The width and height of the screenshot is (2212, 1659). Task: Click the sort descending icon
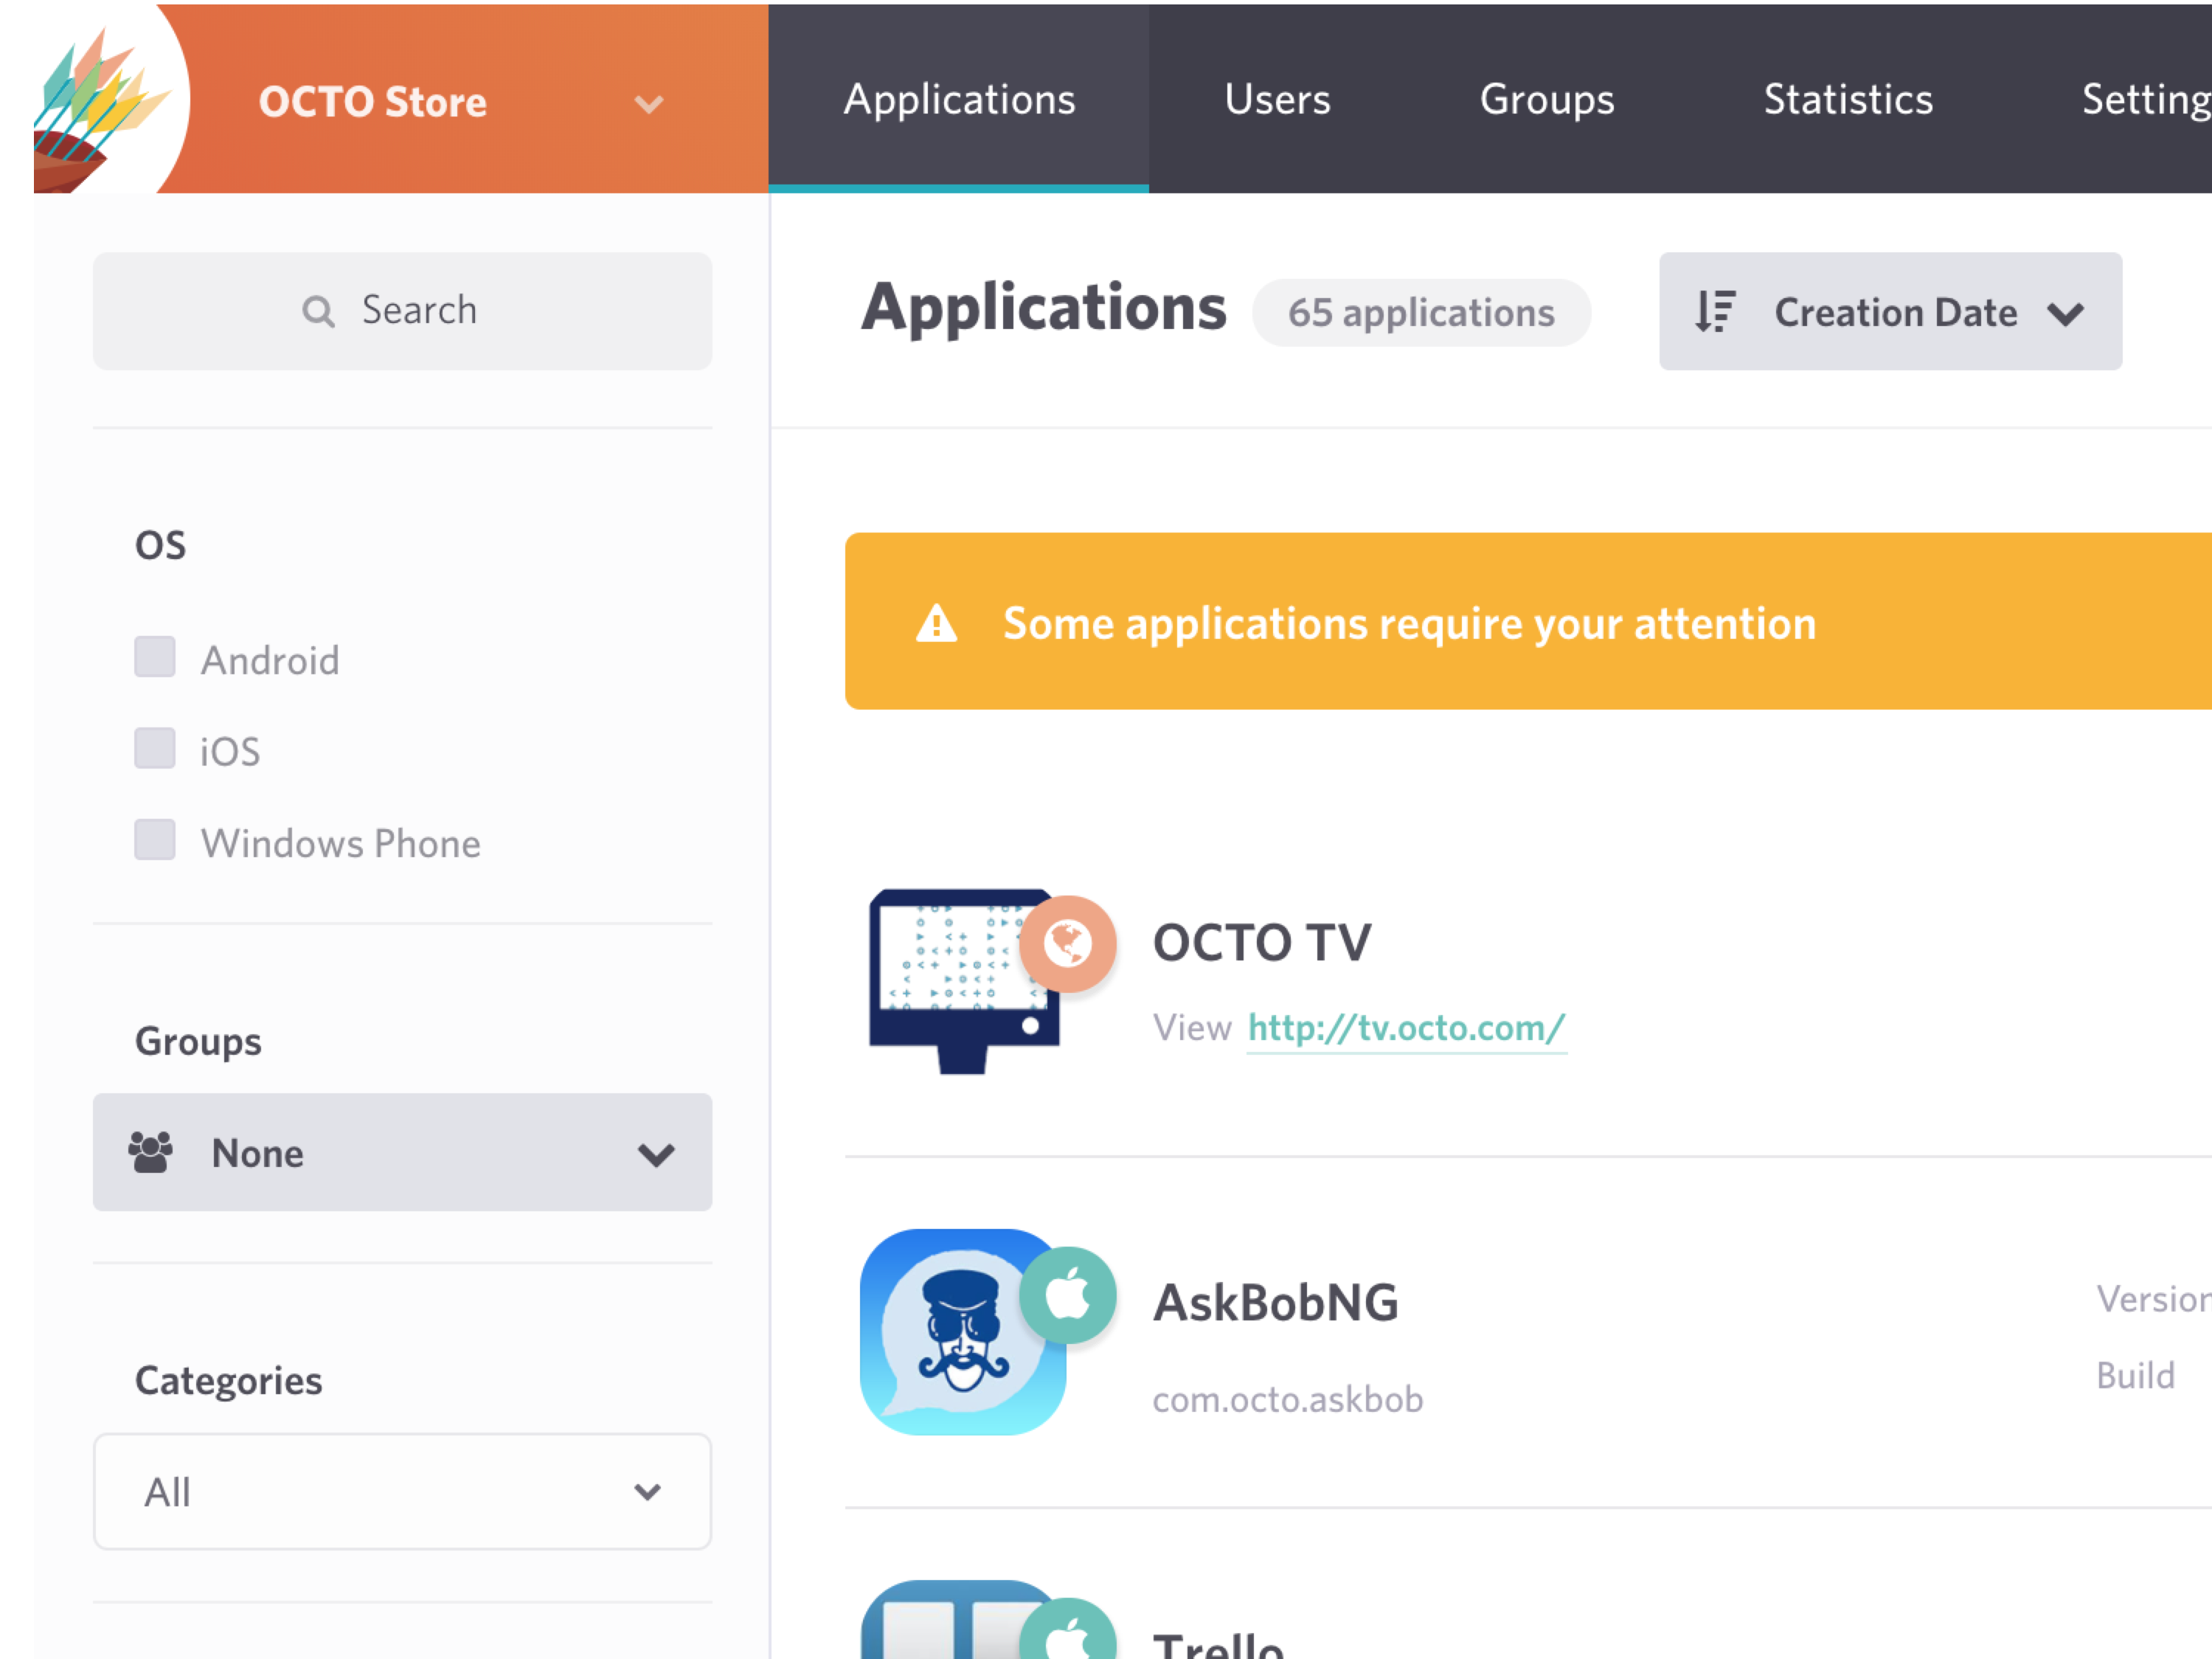(1714, 312)
